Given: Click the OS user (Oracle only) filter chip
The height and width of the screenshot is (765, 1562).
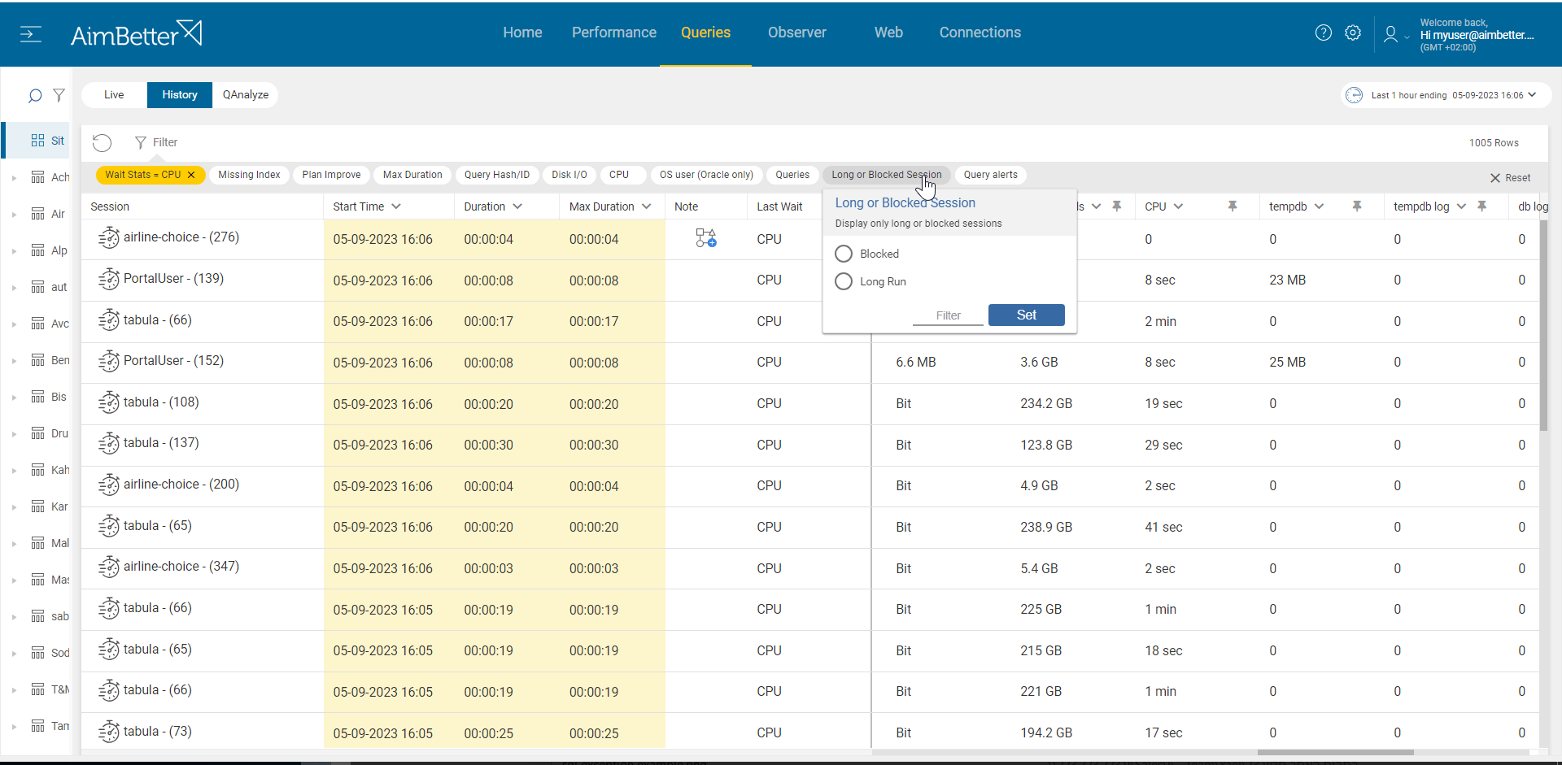Looking at the screenshot, I should point(706,175).
